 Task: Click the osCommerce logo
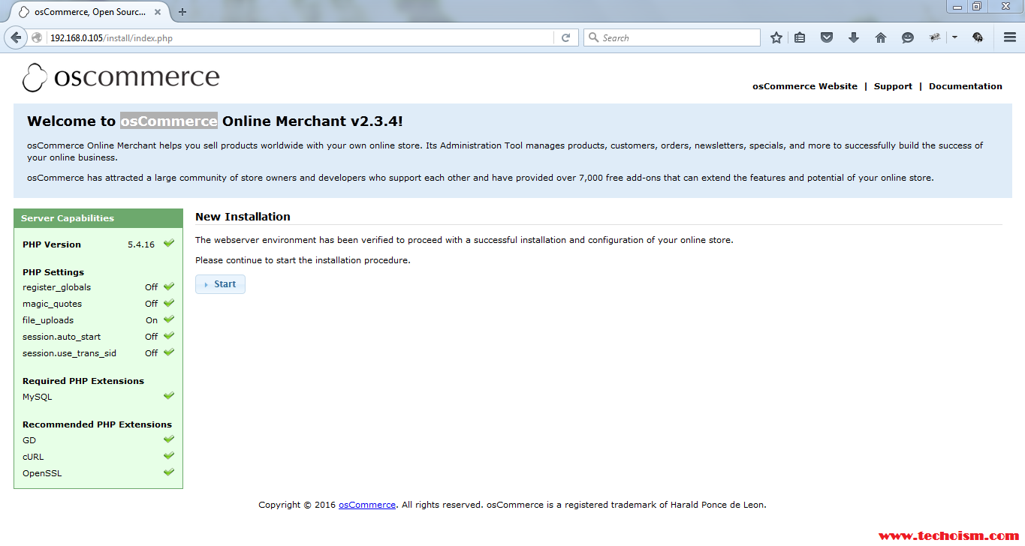point(121,77)
